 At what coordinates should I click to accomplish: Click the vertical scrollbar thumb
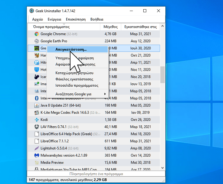click(x=163, y=75)
